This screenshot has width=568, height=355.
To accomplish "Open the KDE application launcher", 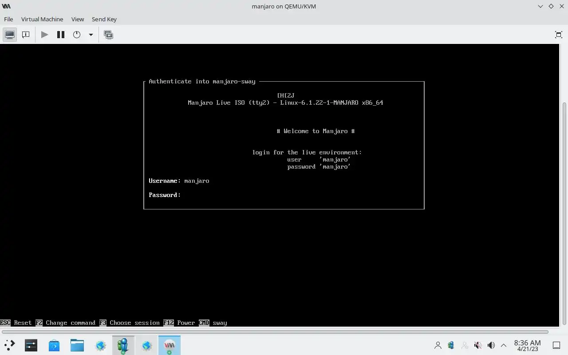I will 9,345.
